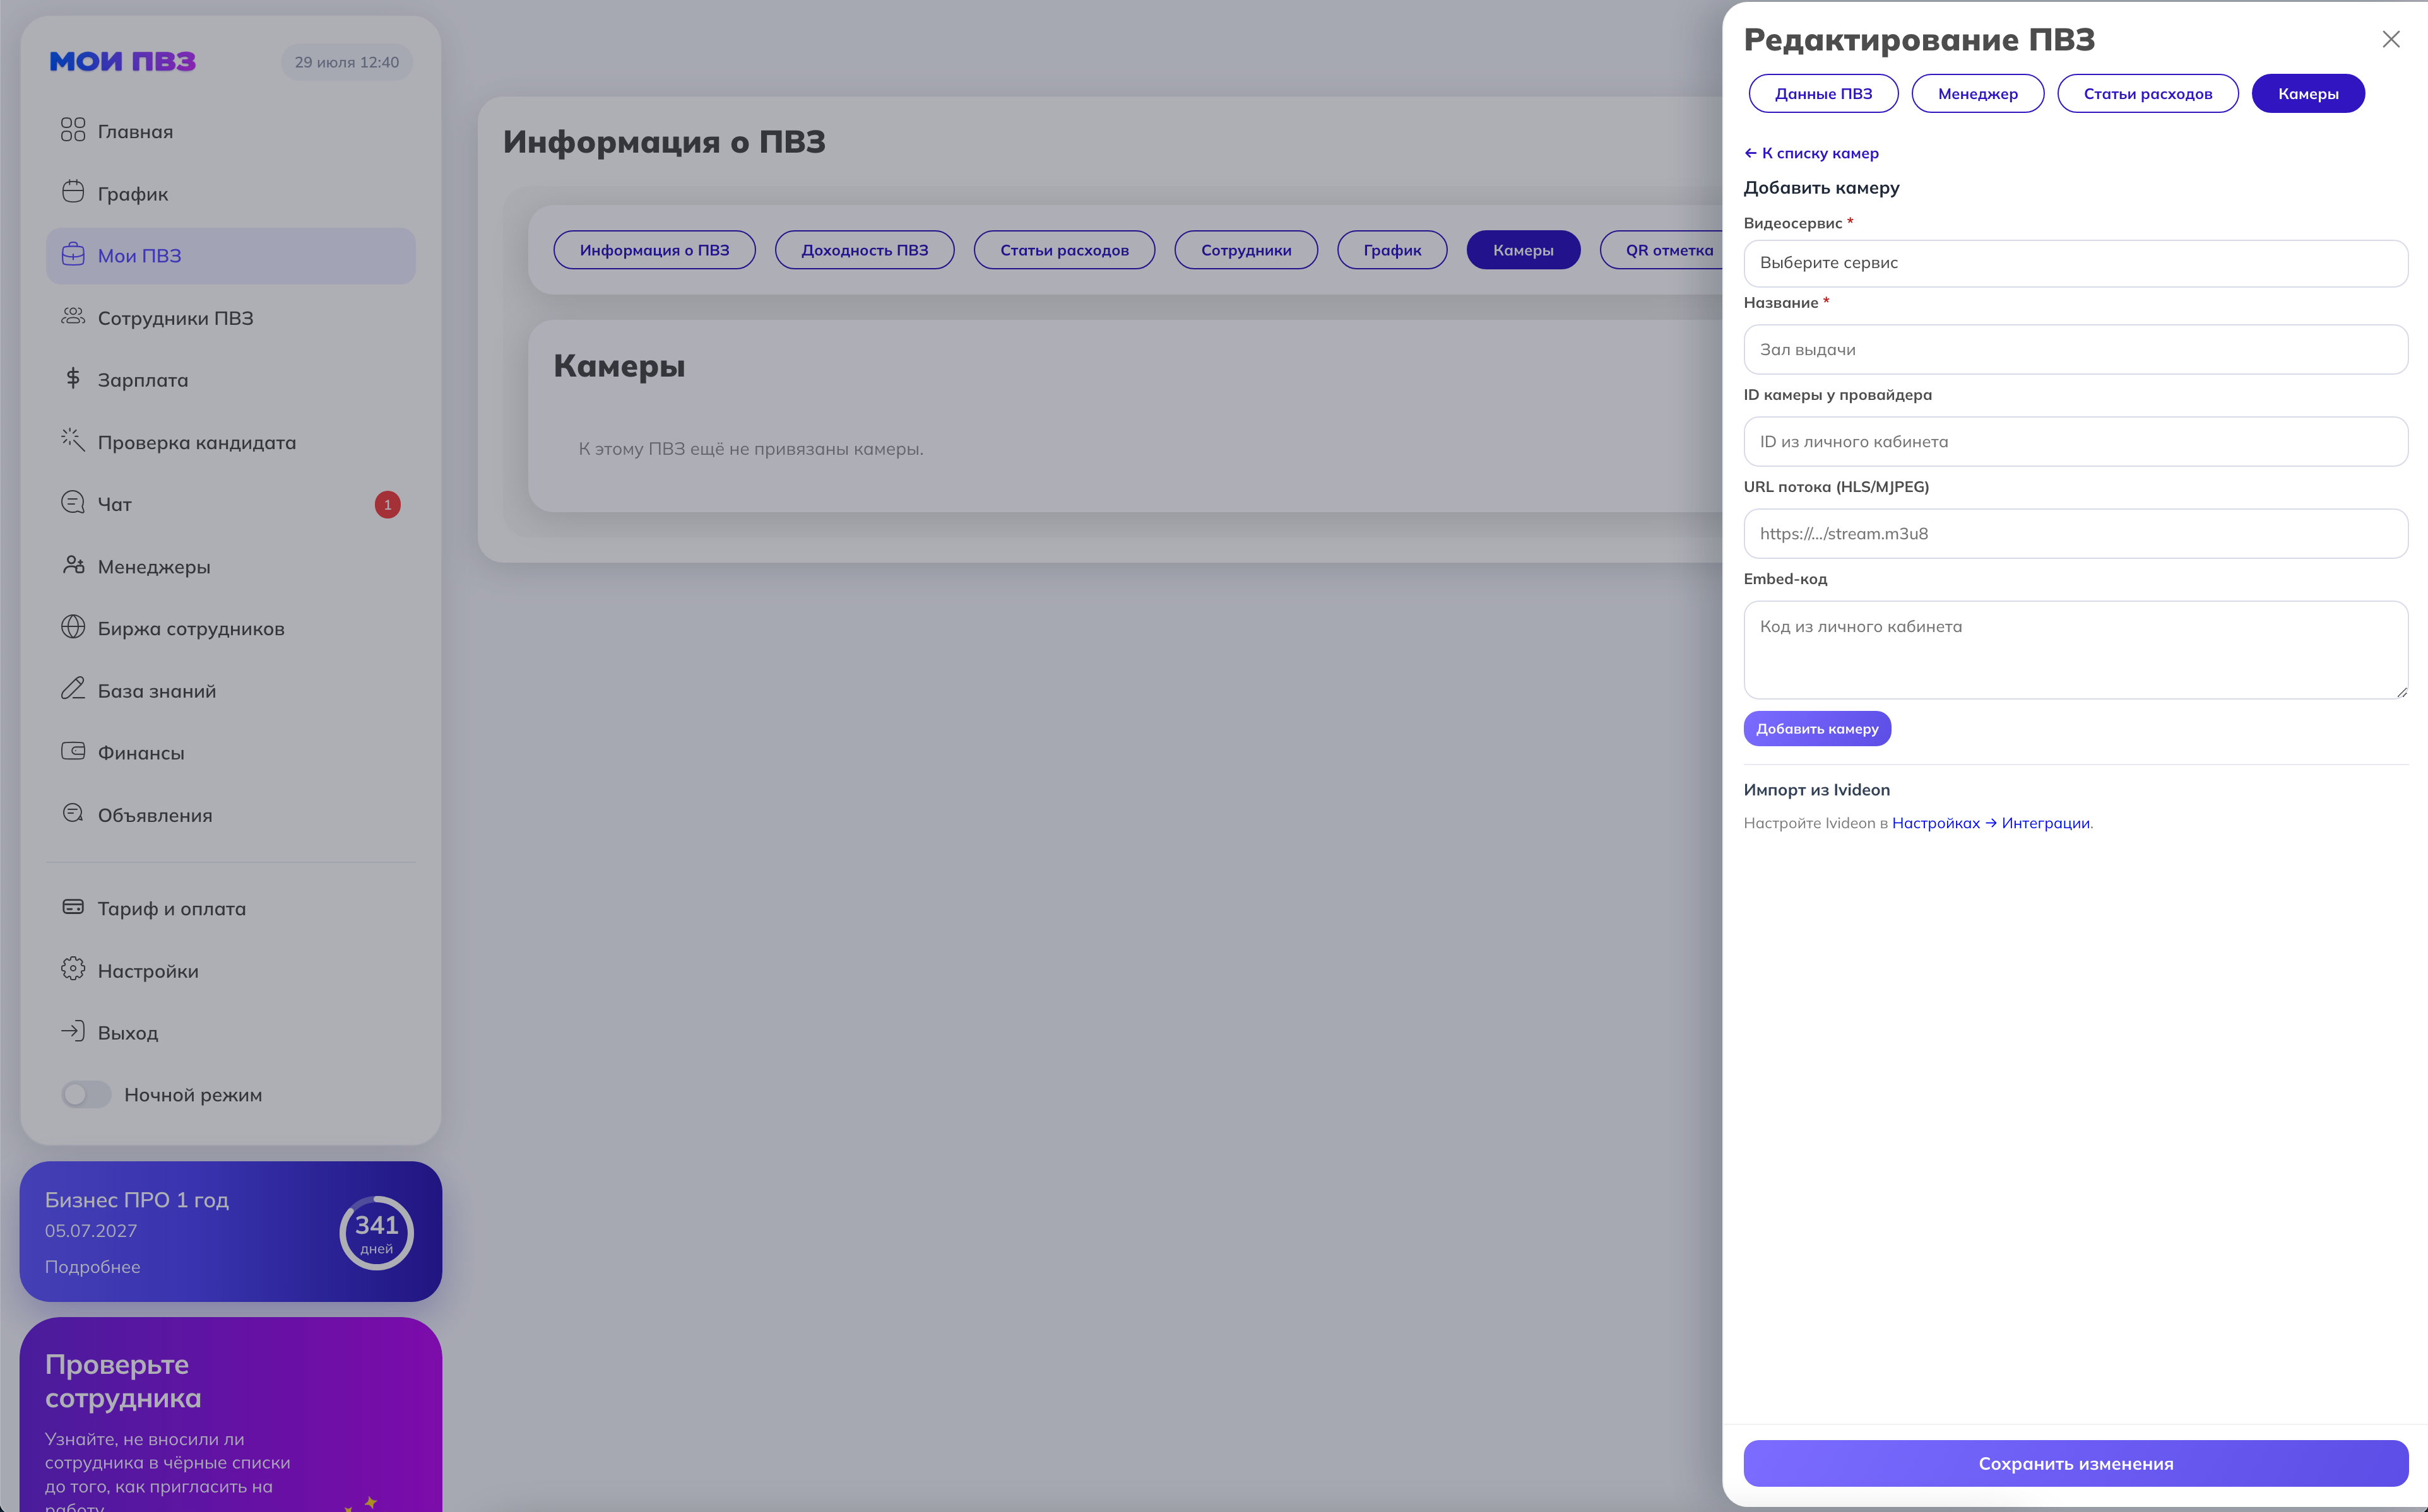
Task: Open Зарплата dollar sign icon
Action: point(73,378)
